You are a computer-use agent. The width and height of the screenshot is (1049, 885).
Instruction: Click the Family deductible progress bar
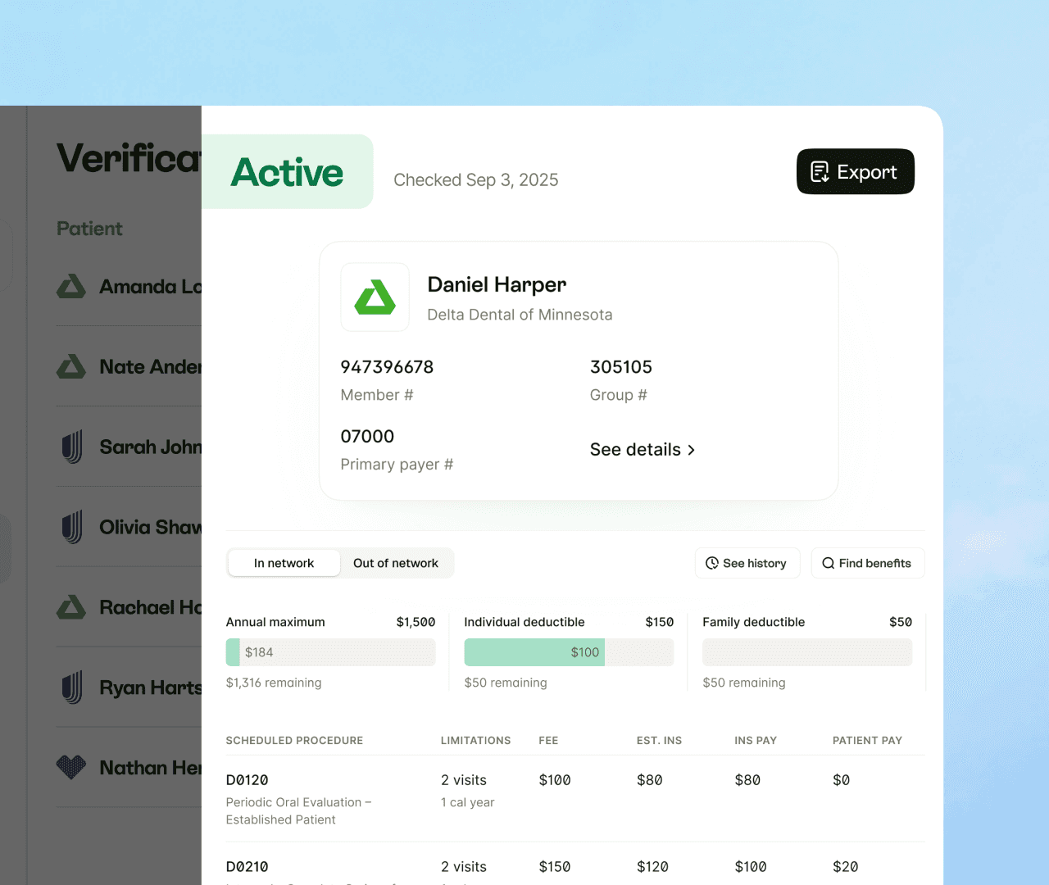807,652
